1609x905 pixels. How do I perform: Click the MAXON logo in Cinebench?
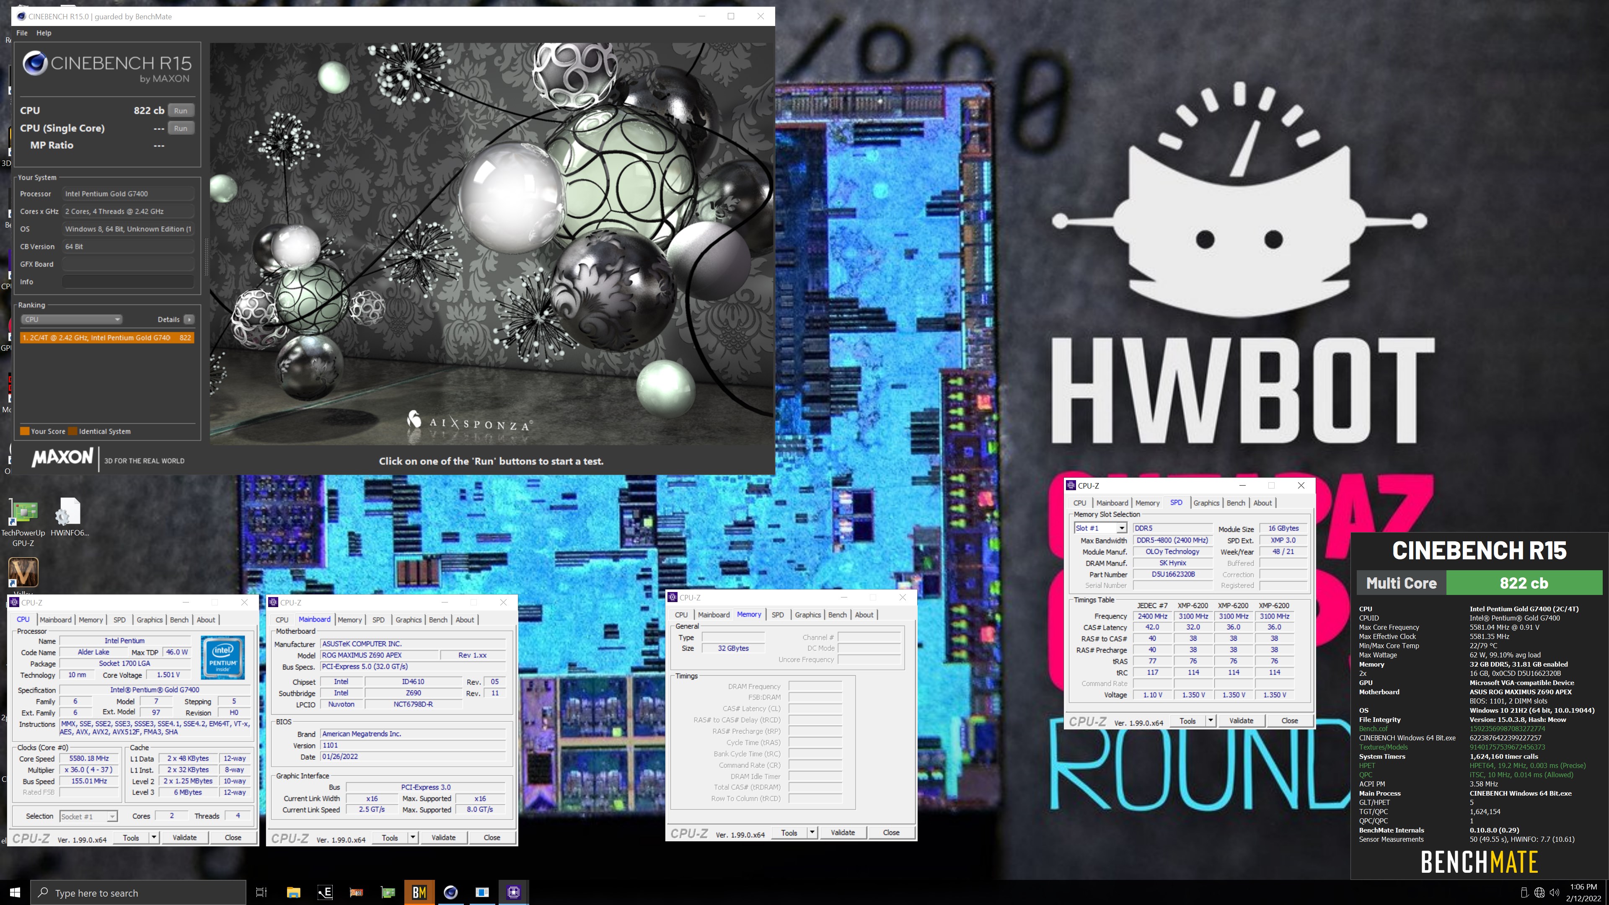(62, 458)
